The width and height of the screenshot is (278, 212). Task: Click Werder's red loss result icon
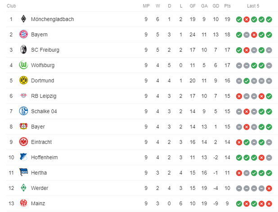tap(269, 188)
